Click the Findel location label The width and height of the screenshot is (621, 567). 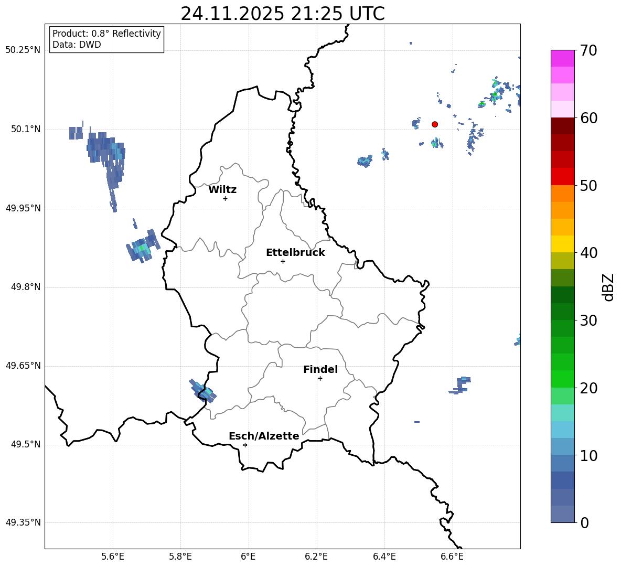click(320, 369)
